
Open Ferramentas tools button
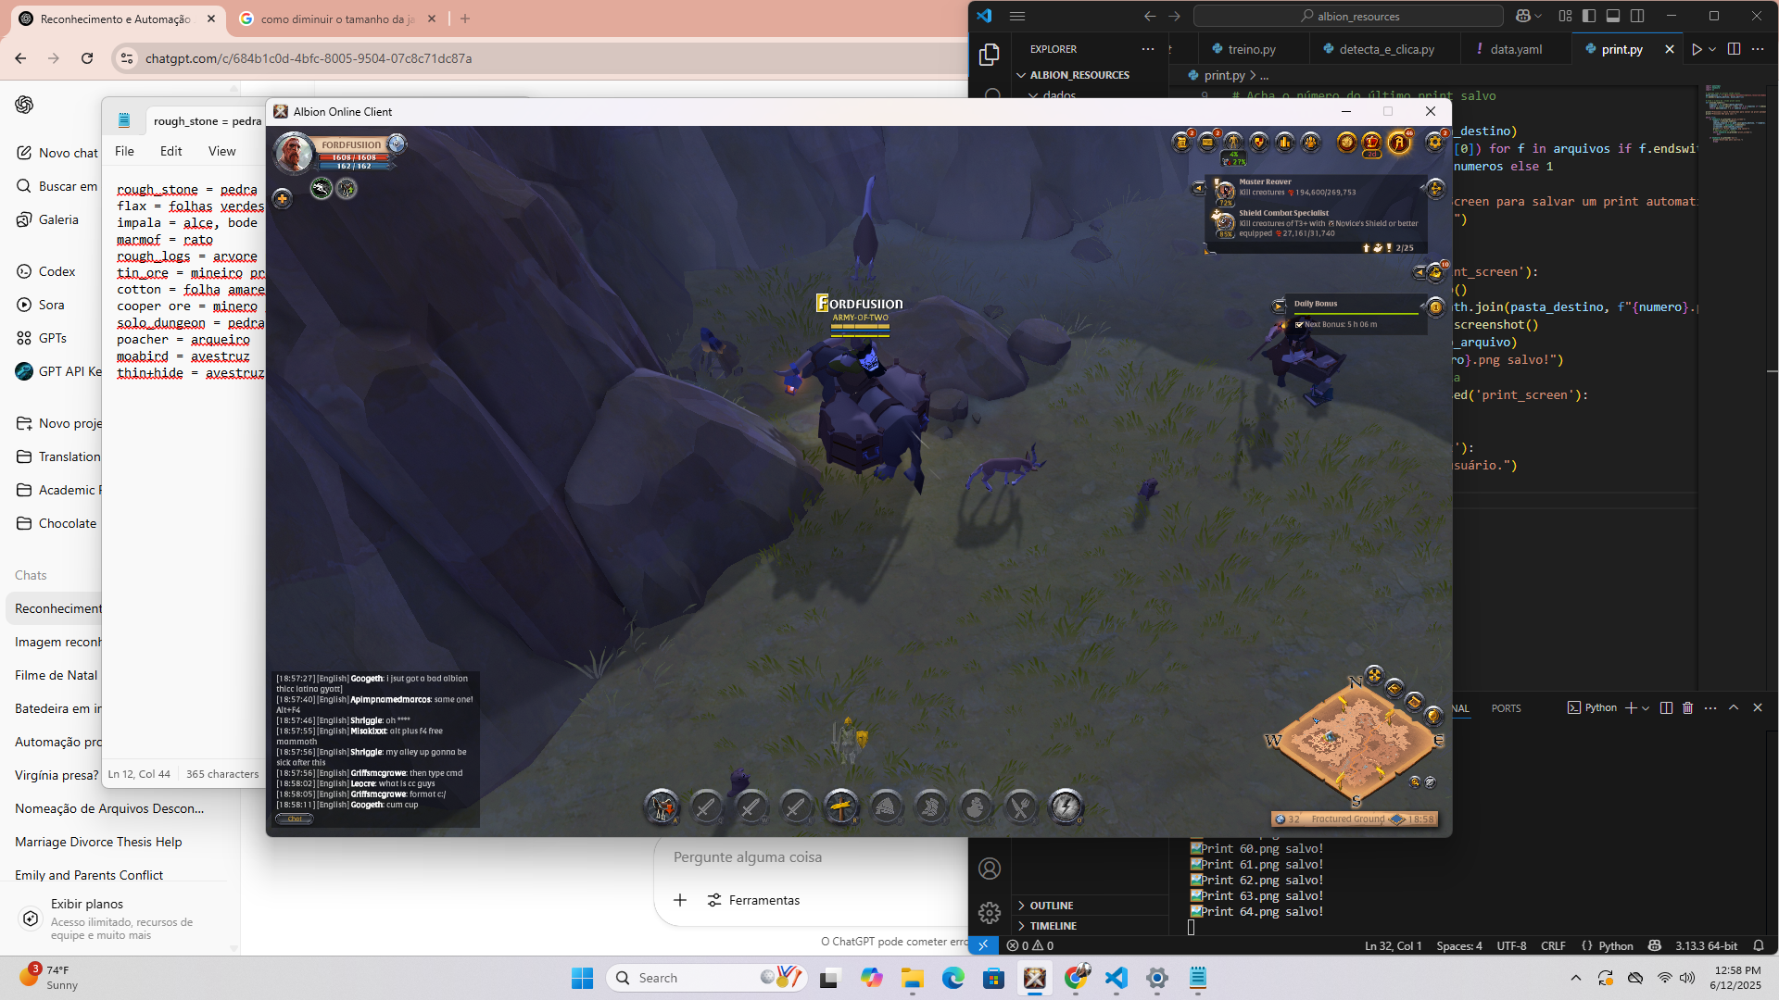tap(753, 900)
